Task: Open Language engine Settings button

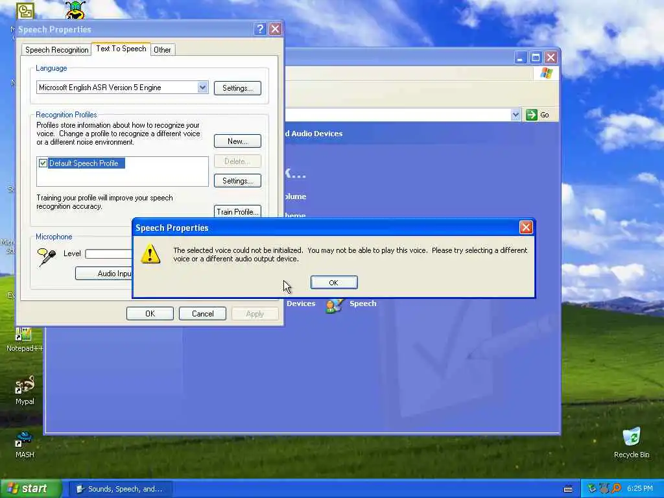Action: tap(237, 88)
